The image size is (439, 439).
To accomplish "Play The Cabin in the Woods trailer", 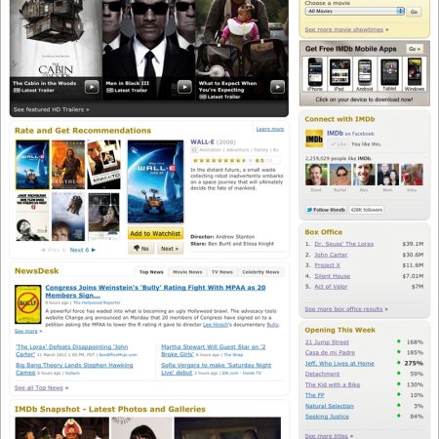I will click(x=92, y=87).
